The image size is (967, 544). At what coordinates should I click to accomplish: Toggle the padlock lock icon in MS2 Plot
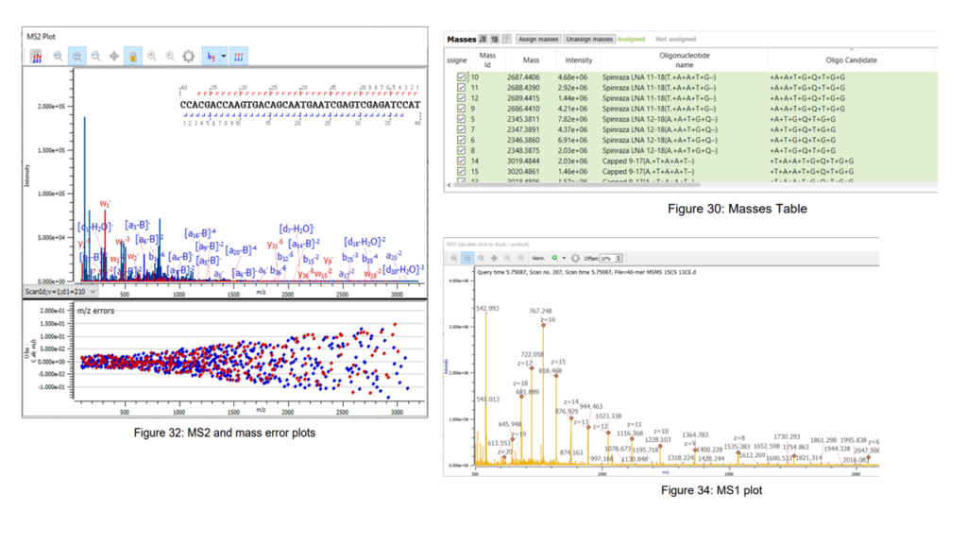pyautogui.click(x=133, y=57)
